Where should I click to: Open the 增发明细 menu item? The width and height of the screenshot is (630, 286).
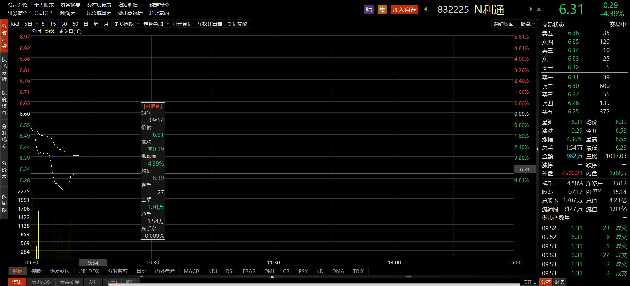[x=128, y=5]
